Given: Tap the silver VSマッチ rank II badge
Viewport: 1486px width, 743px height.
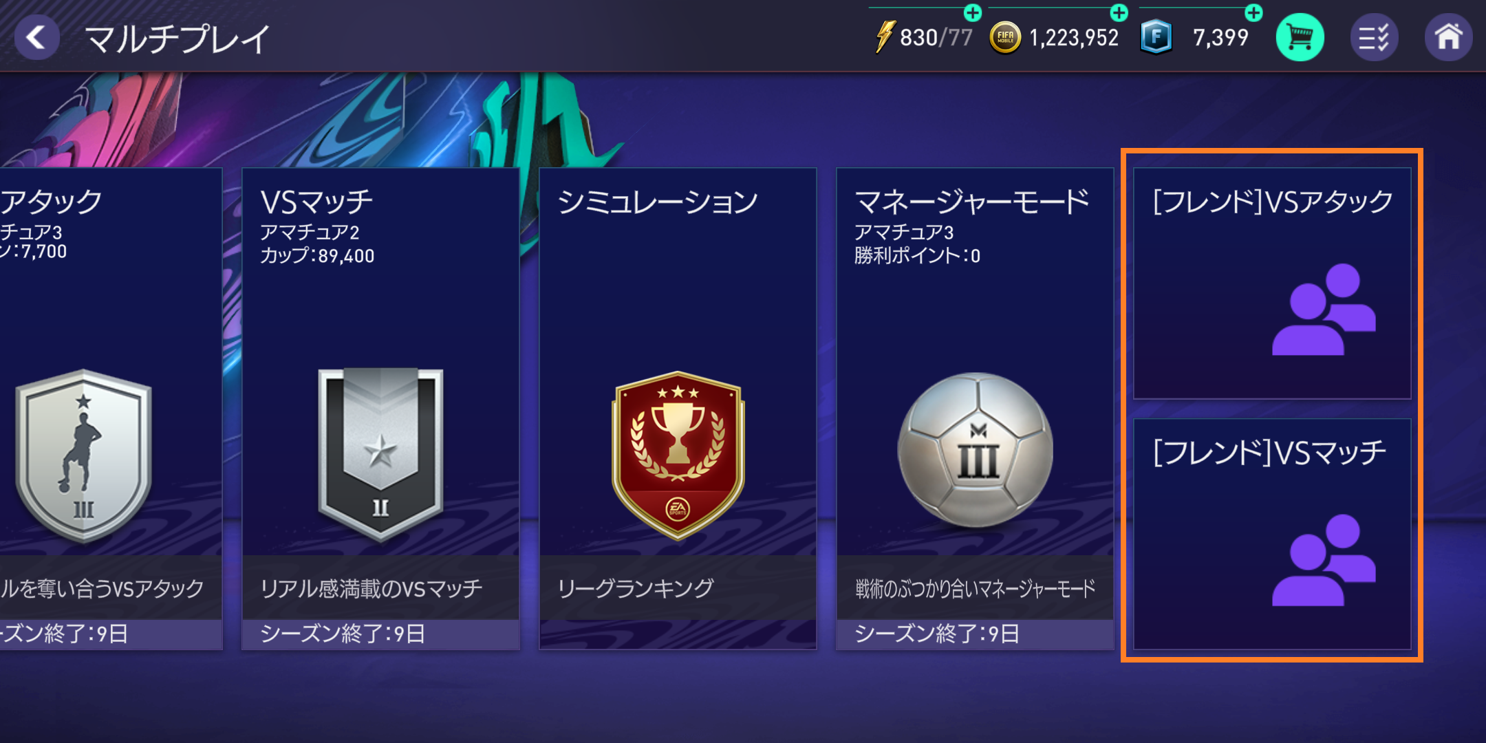Looking at the screenshot, I should coord(380,454).
